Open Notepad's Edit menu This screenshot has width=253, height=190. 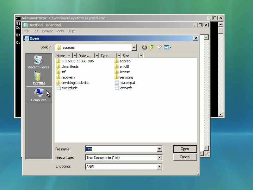point(35,31)
